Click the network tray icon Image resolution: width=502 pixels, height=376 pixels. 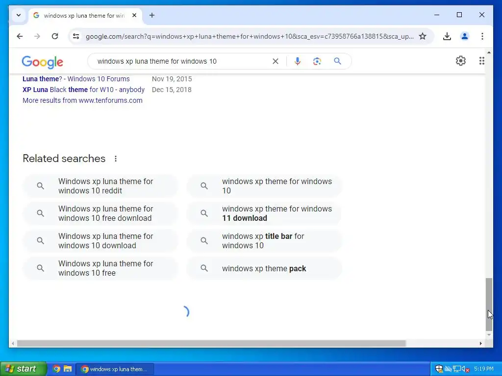tap(457, 369)
